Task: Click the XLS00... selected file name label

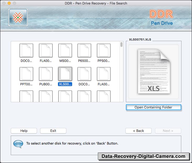Action: pos(65,84)
